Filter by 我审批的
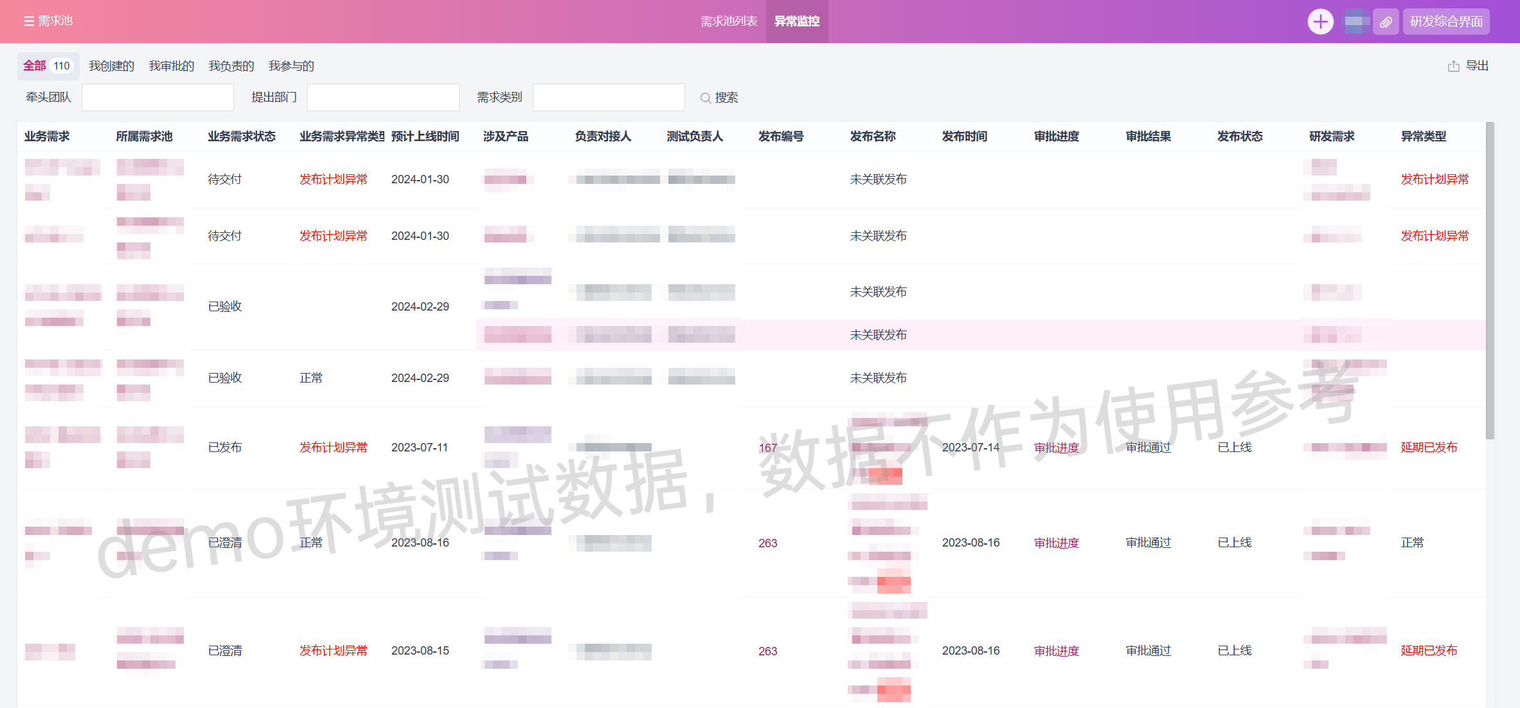The height and width of the screenshot is (708, 1520). tap(171, 66)
